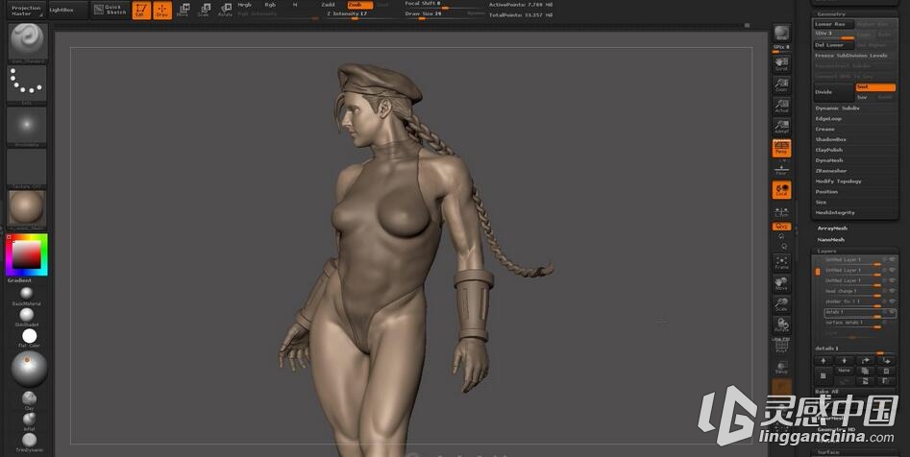Click the Lower Res button
Screen dimensions: 910x457
coord(834,24)
